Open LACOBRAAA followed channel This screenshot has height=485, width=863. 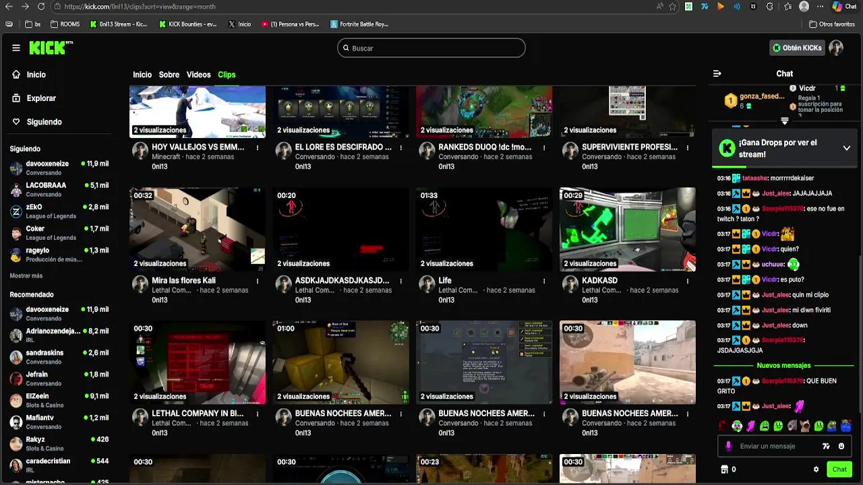pos(59,189)
